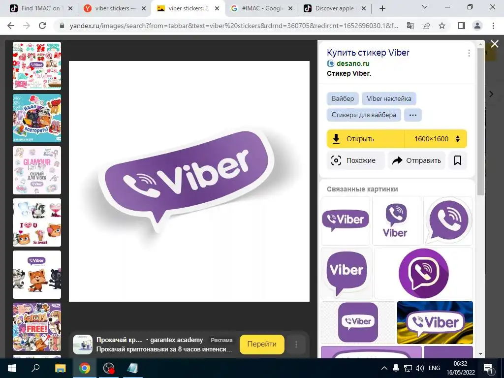The height and width of the screenshot is (378, 504).
Task: Select the I love U stickers thumbnail
Action: pos(37,222)
